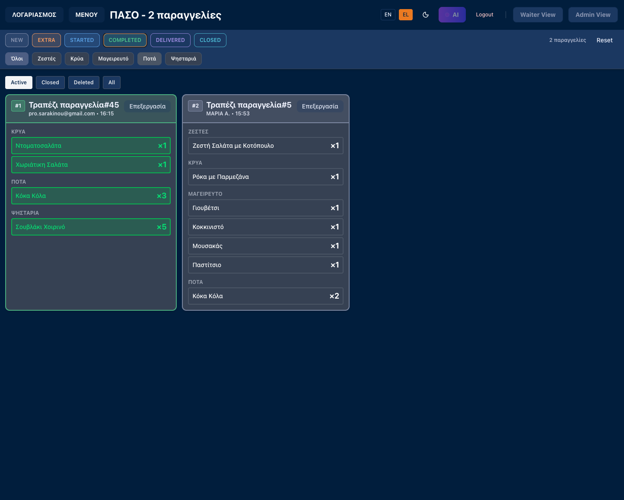
Task: Open the ΜΕΝΟΥ page
Action: pos(86,15)
